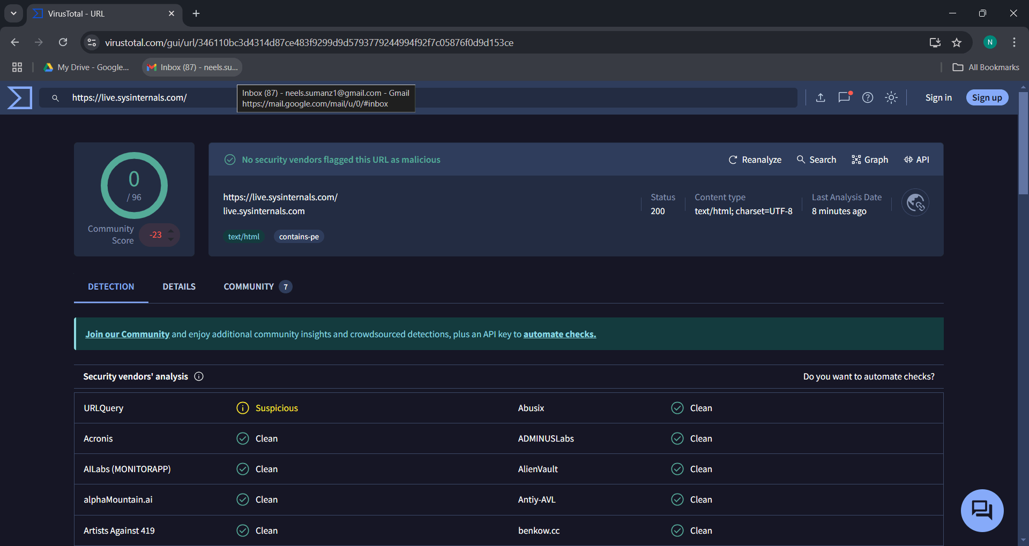Image resolution: width=1029 pixels, height=546 pixels.
Task: Open the Chrome profile avatar N
Action: 990,42
